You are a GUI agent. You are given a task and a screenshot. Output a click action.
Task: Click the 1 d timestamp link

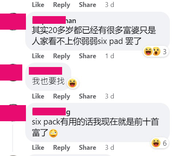click(x=110, y=56)
